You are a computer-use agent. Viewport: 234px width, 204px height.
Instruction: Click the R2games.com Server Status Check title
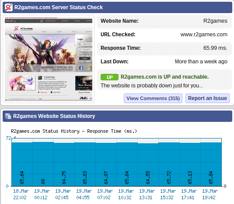[59, 7]
